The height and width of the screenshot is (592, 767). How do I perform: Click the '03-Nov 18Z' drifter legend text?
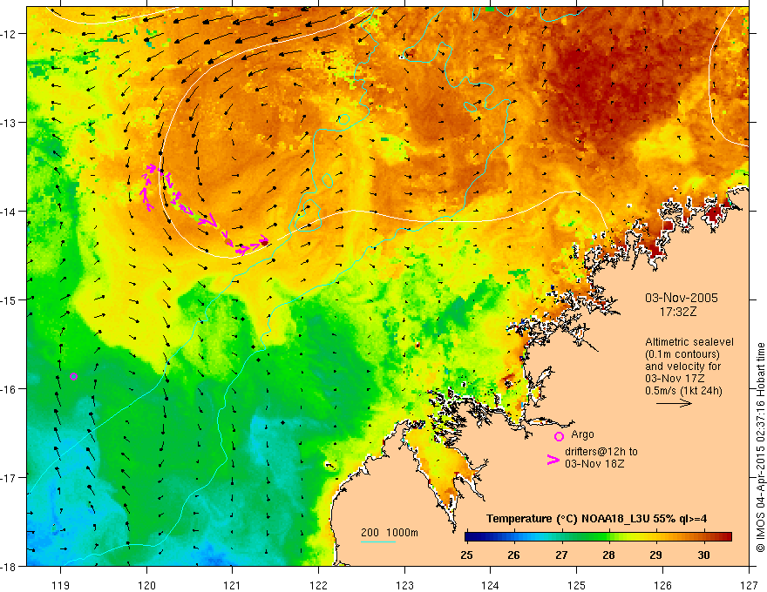click(x=594, y=464)
